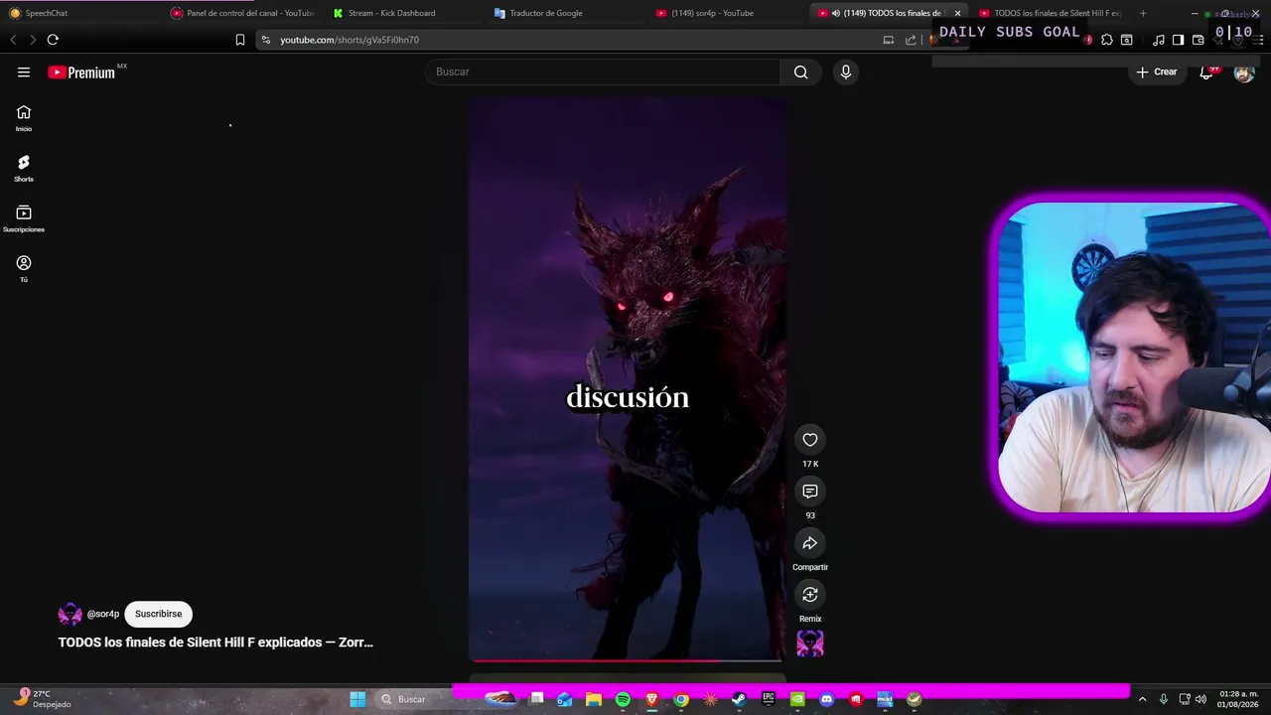Share this Short with Compartir

(x=810, y=543)
